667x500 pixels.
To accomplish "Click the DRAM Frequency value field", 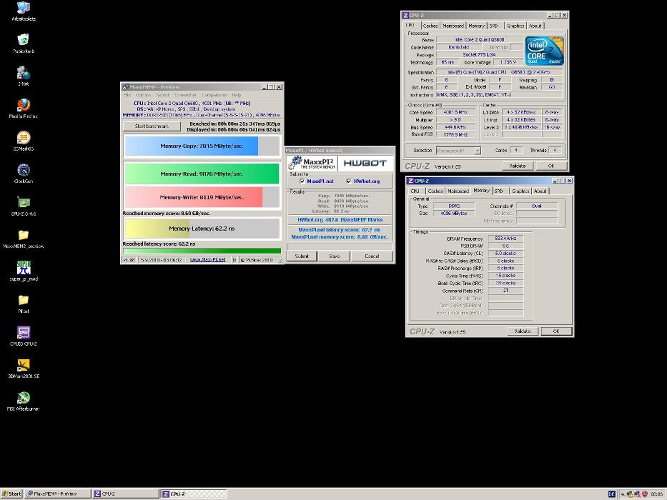I will (505, 239).
